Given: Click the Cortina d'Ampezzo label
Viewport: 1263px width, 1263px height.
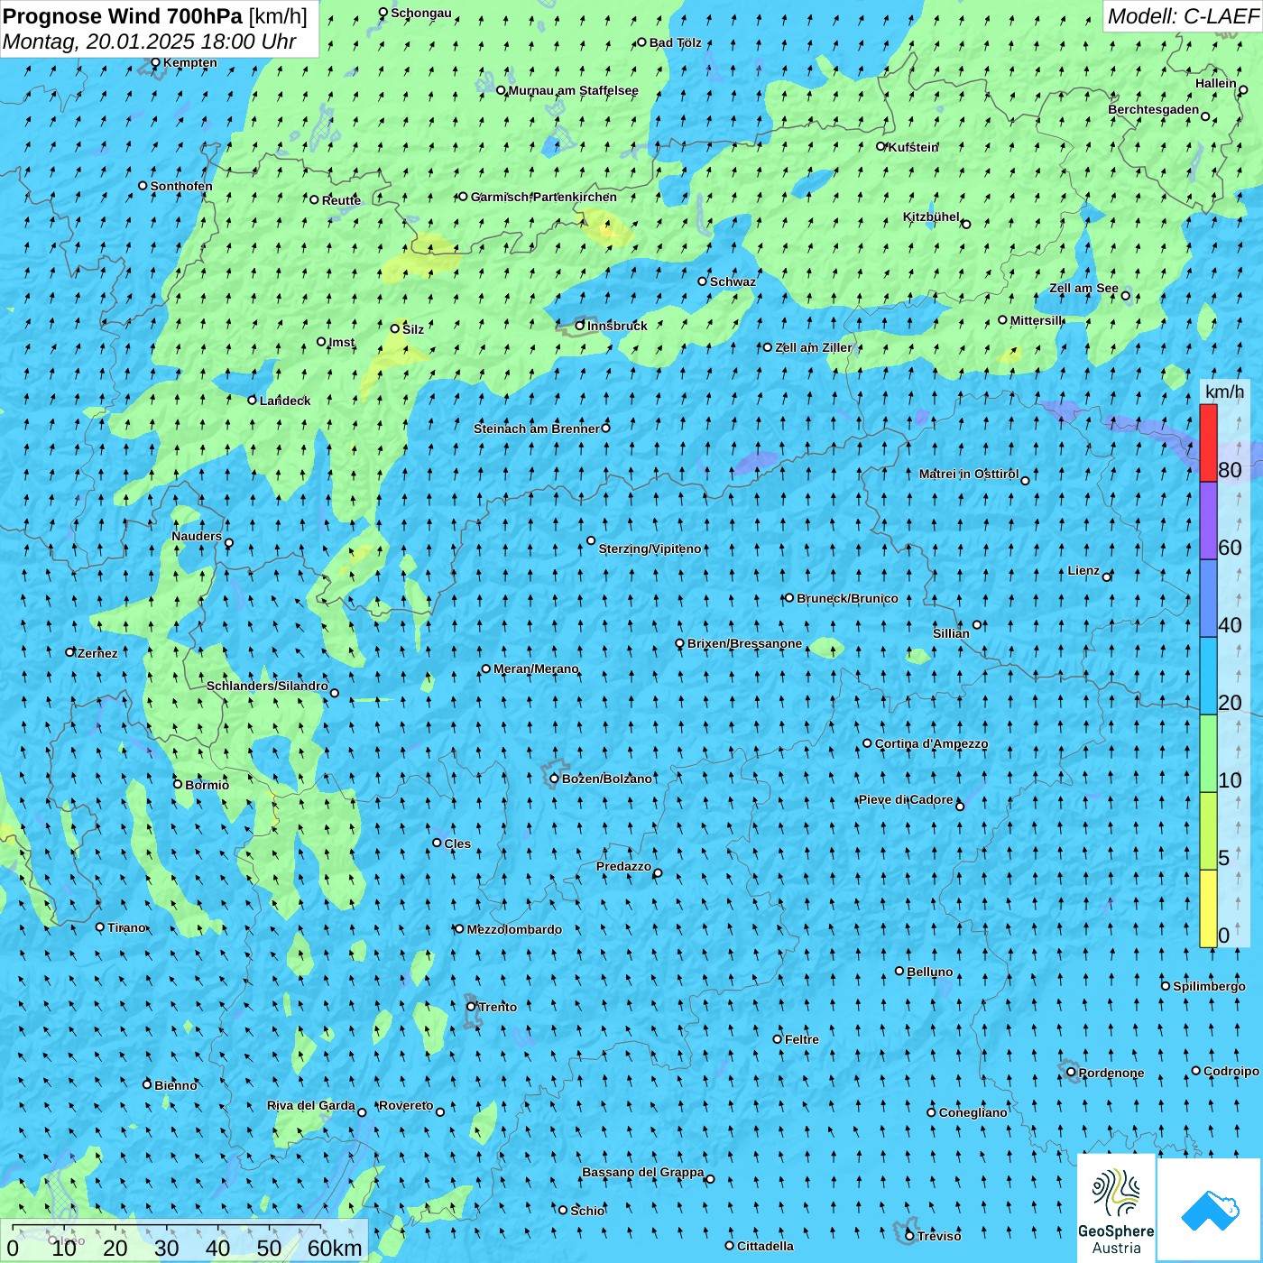Looking at the screenshot, I should coord(931,743).
